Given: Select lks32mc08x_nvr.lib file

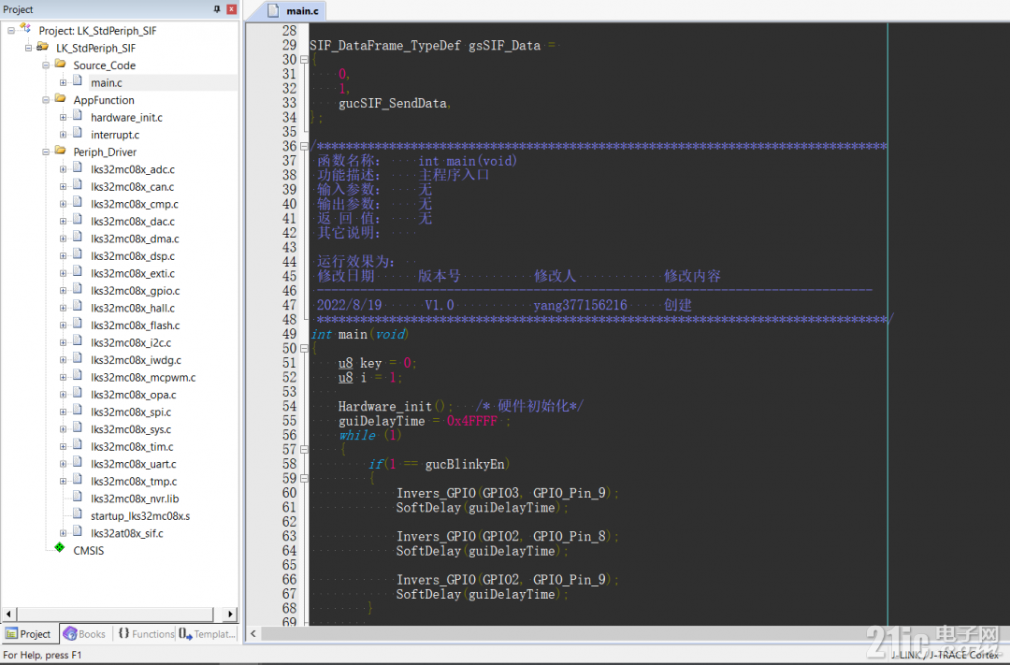Looking at the screenshot, I should tap(135, 499).
